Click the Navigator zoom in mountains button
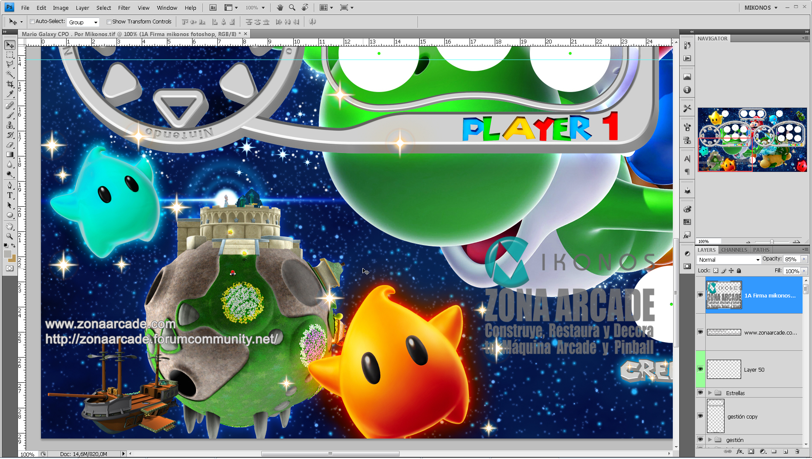 [x=796, y=242]
